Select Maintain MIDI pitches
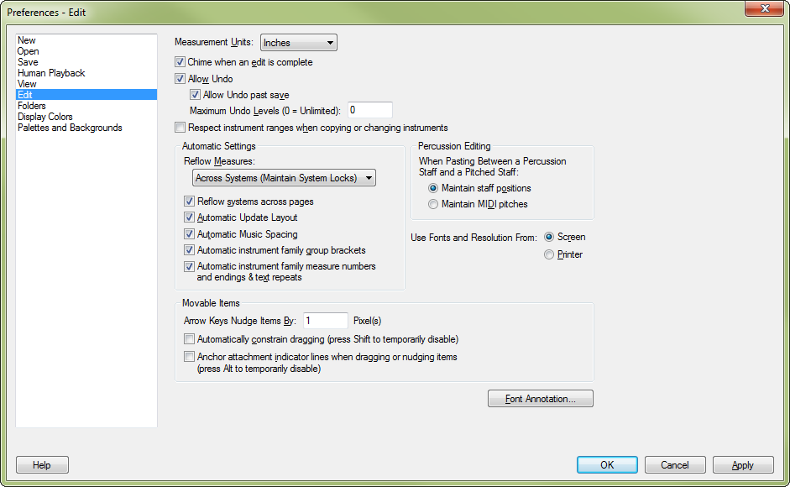The height and width of the screenshot is (487, 790). pos(432,203)
